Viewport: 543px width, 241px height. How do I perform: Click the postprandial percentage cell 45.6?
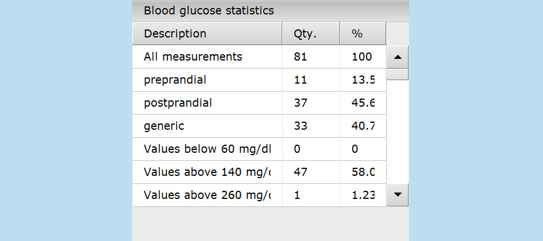(x=363, y=103)
